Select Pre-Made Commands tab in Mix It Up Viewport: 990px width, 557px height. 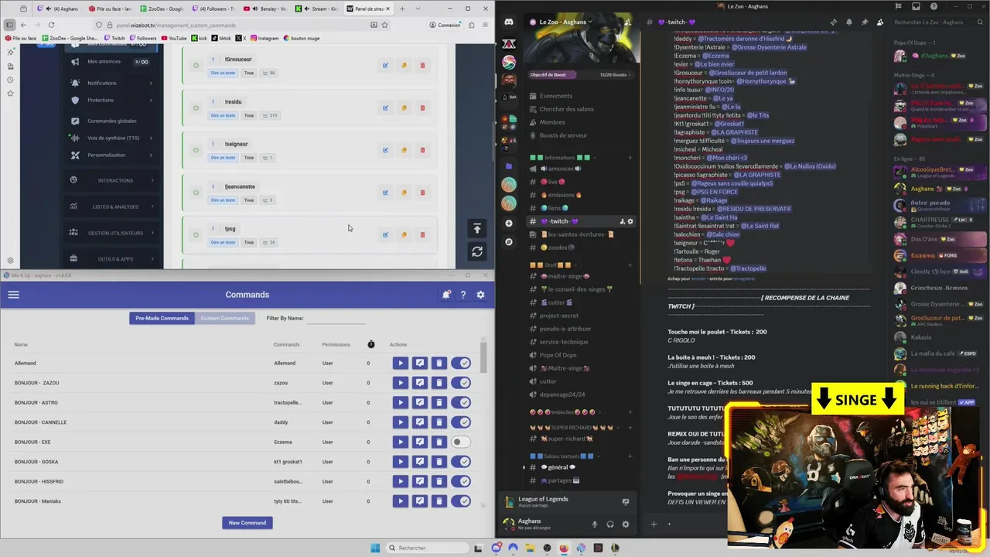(162, 318)
